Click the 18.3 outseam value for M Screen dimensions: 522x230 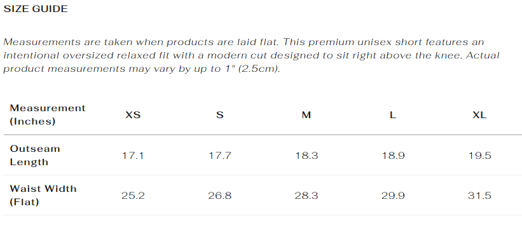pyautogui.click(x=306, y=156)
